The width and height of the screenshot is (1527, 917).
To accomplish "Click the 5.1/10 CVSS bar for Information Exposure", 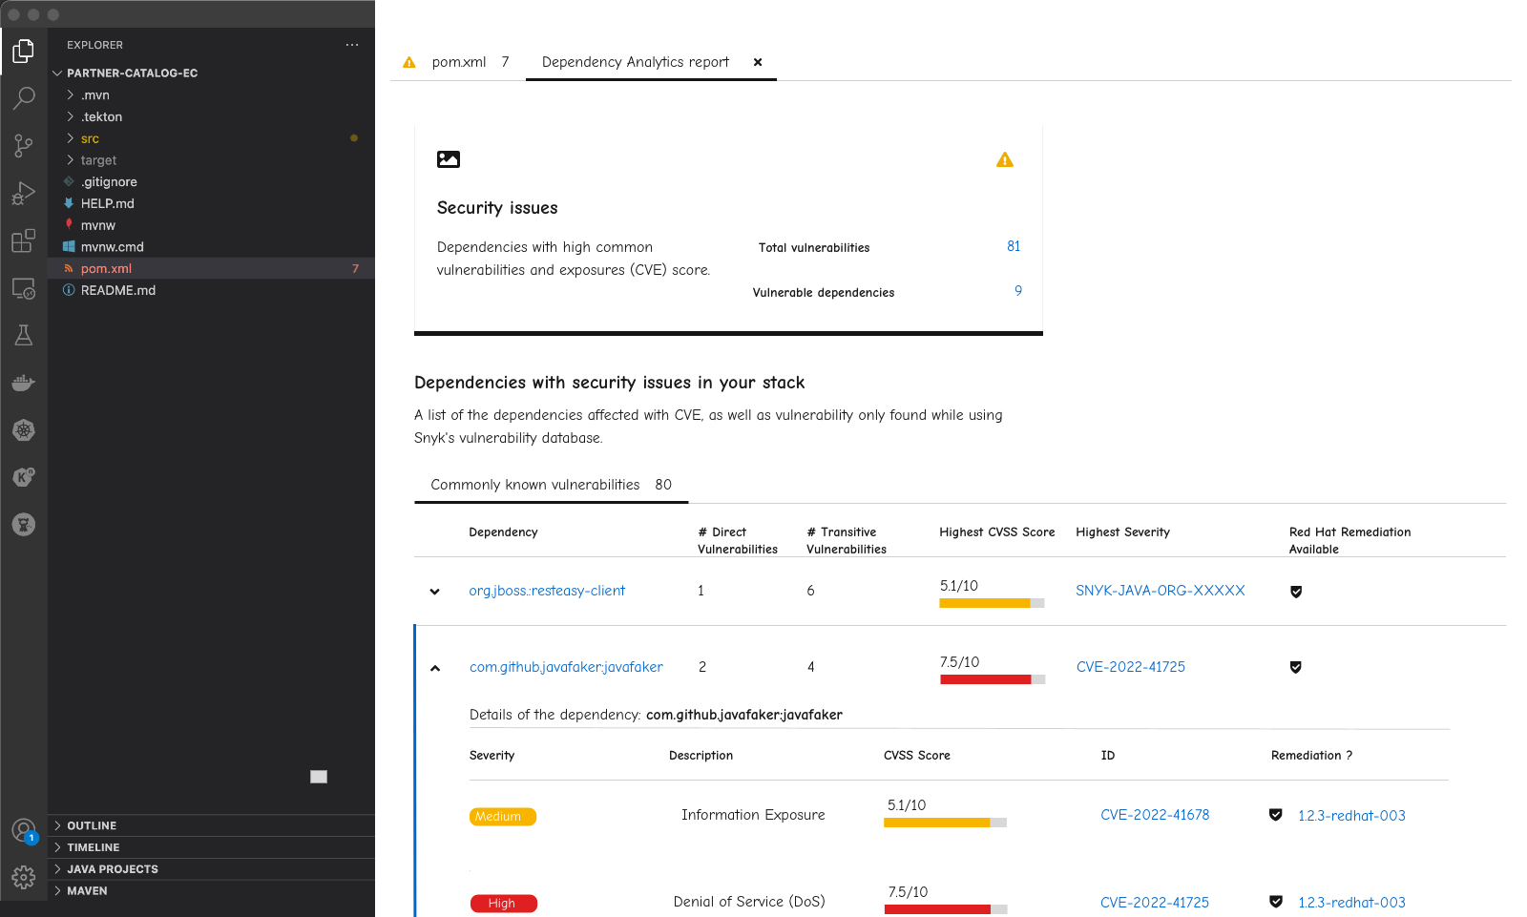I will 945,823.
